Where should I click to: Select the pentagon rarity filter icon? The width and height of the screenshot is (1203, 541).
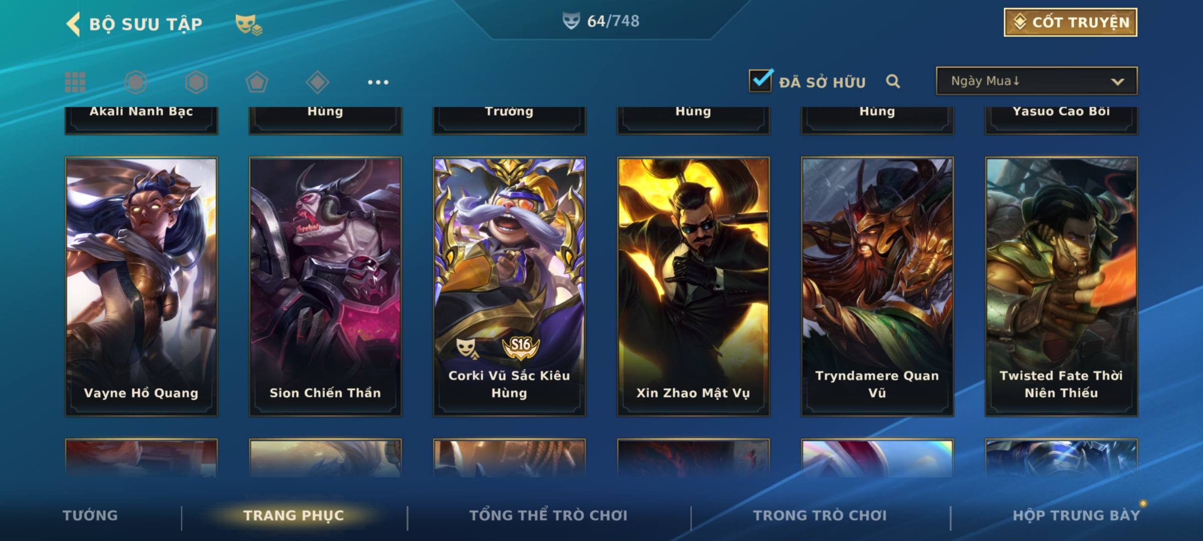point(257,82)
